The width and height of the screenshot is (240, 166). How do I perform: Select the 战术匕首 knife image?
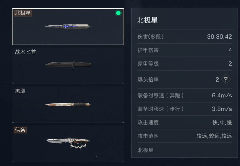[68, 65]
